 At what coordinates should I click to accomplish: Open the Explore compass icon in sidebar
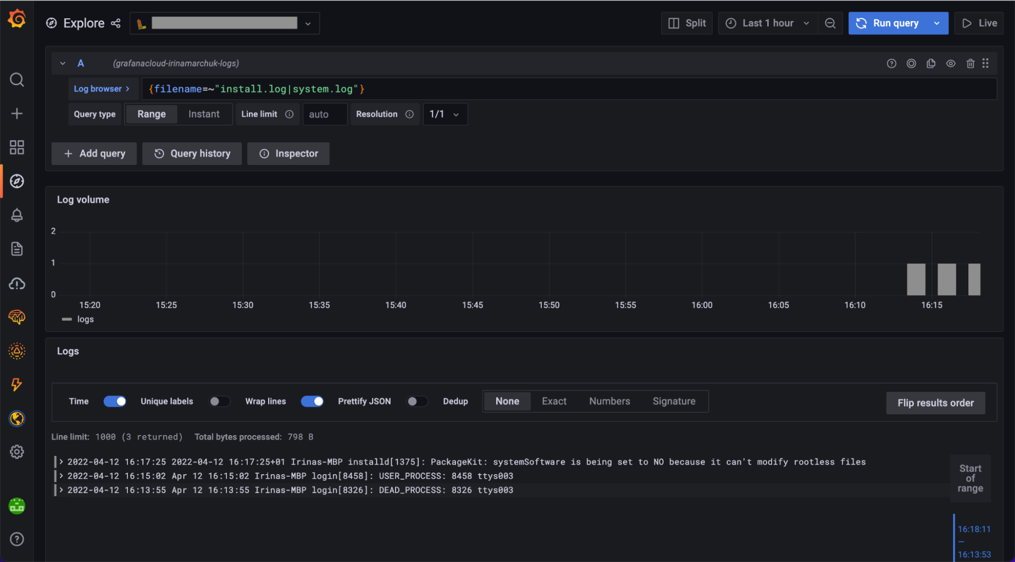click(x=17, y=181)
